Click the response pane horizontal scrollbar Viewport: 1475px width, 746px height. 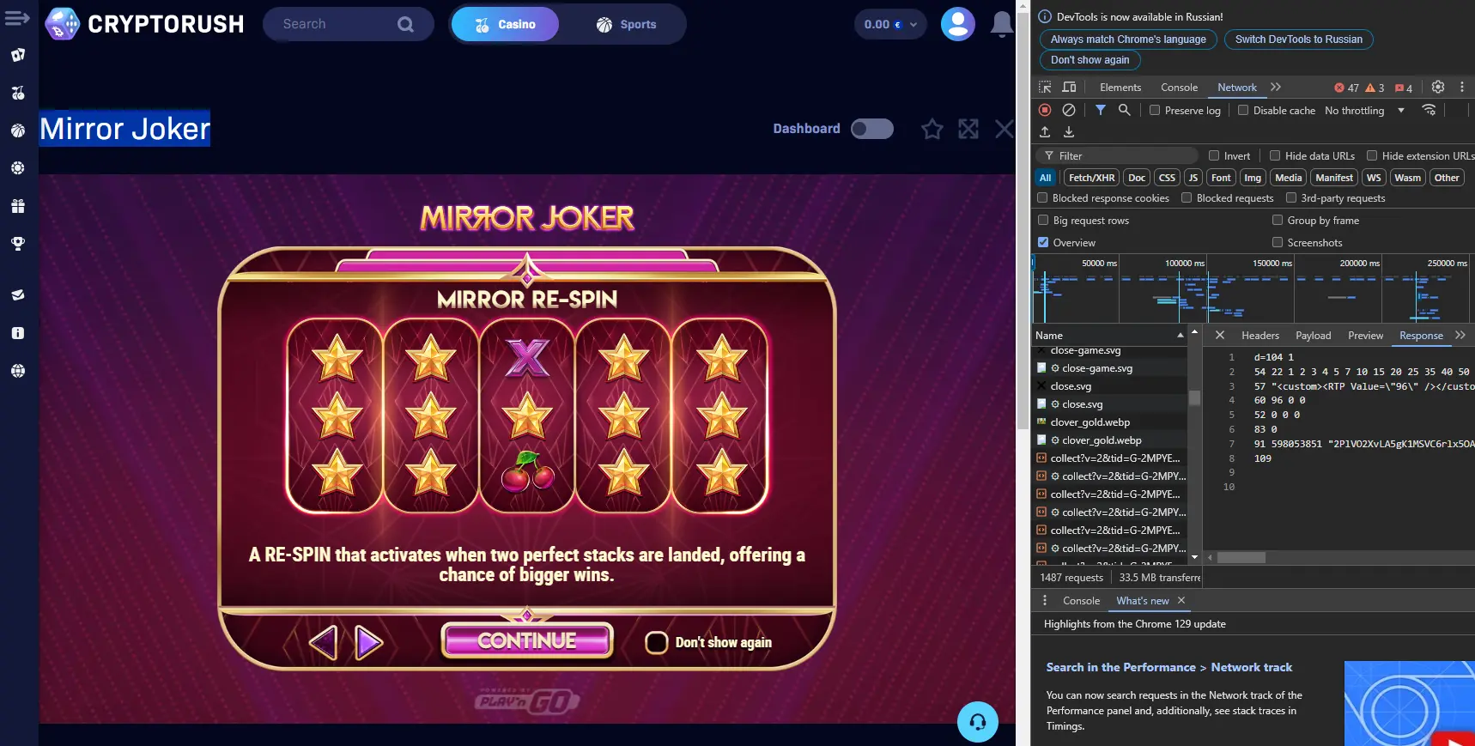1241,558
